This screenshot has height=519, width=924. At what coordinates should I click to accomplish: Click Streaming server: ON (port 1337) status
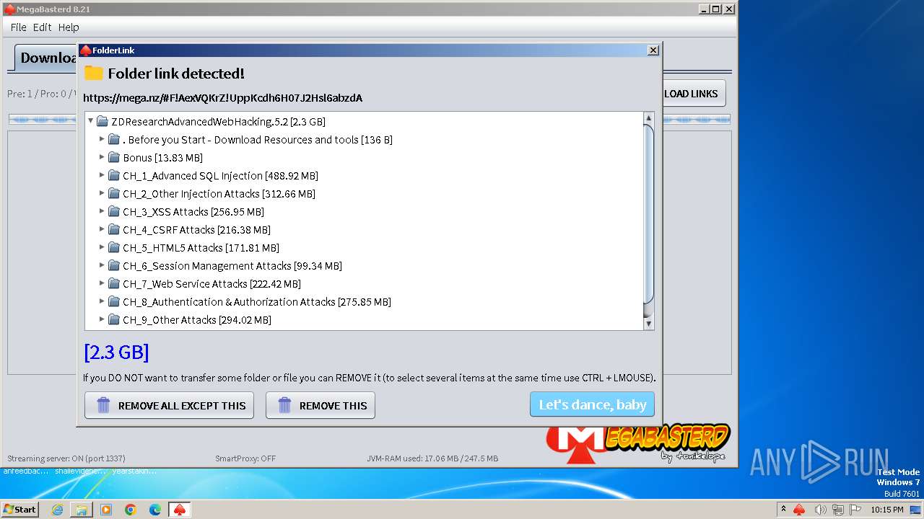pos(66,458)
